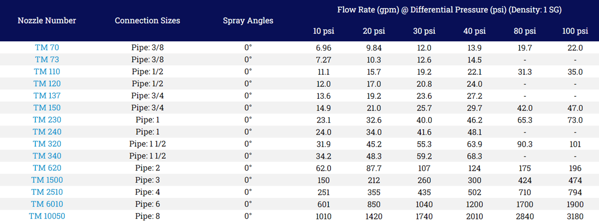Screen dimensions: 599x222
Task: Click the 10 psi column header
Action: 323,31
